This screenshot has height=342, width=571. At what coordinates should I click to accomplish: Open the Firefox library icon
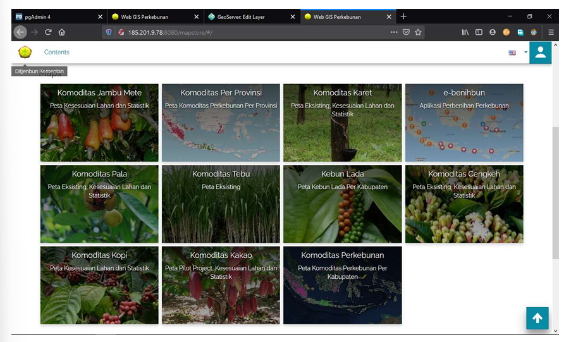pos(465,32)
